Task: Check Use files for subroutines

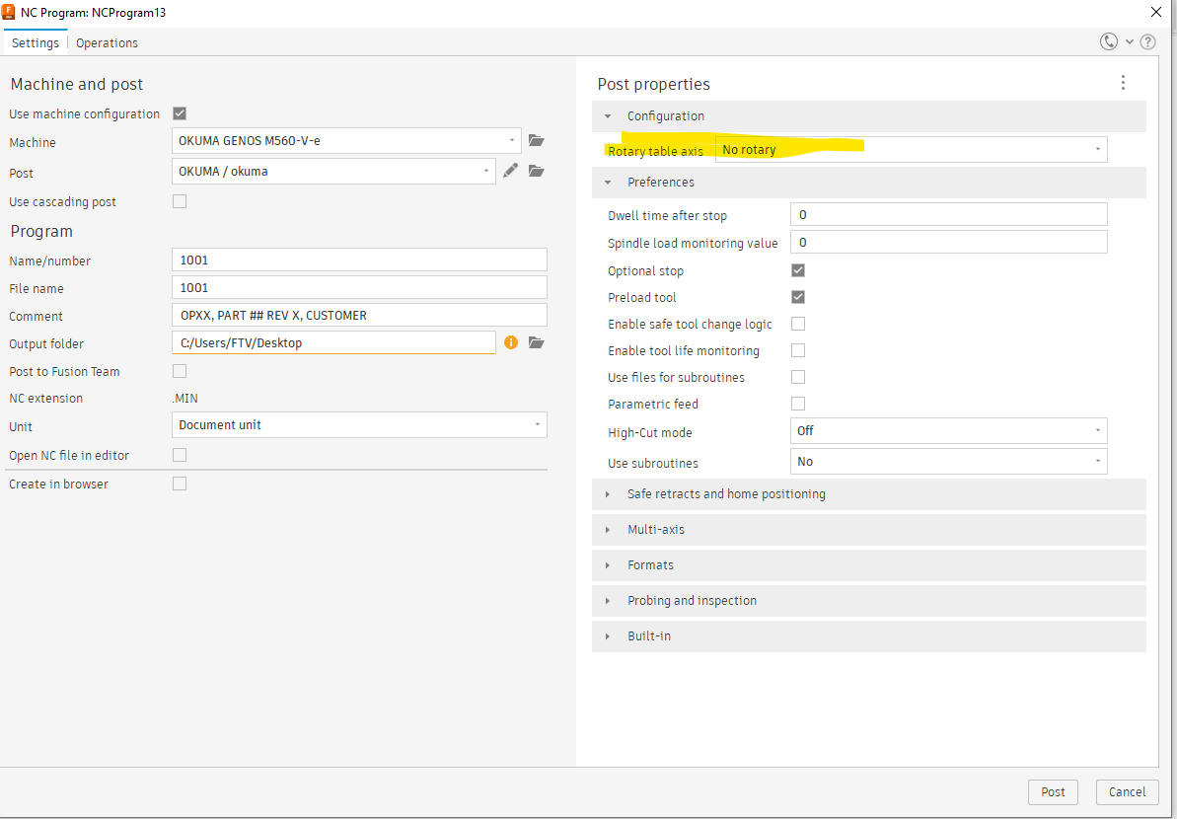Action: [798, 377]
